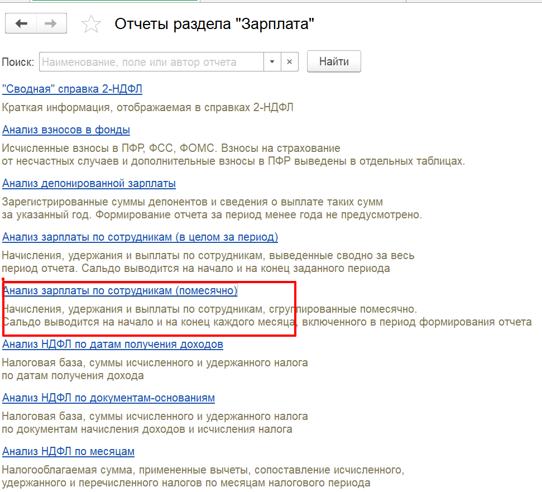The image size is (542, 492).
Task: Click the Поиск label beside search field
Action: click(18, 62)
